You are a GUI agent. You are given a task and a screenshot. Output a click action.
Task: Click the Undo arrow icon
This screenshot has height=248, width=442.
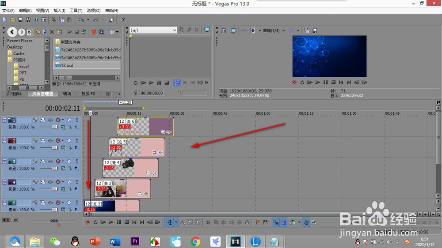(x=81, y=20)
